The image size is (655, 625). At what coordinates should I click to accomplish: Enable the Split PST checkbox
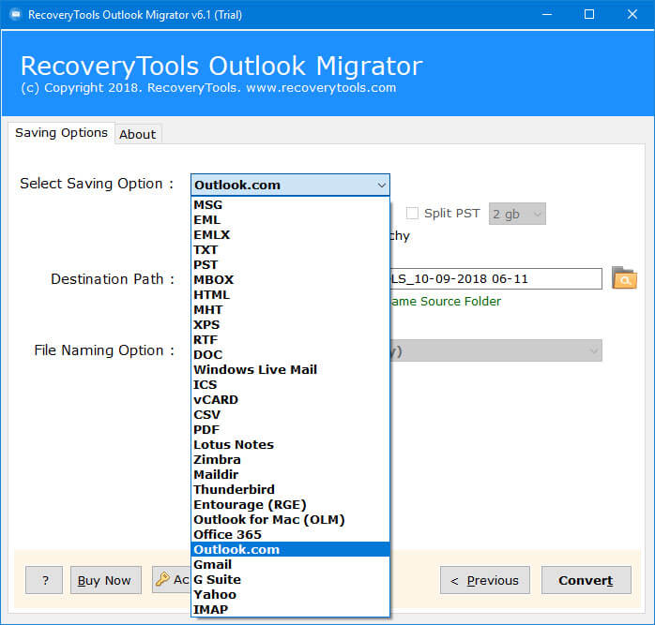(412, 214)
